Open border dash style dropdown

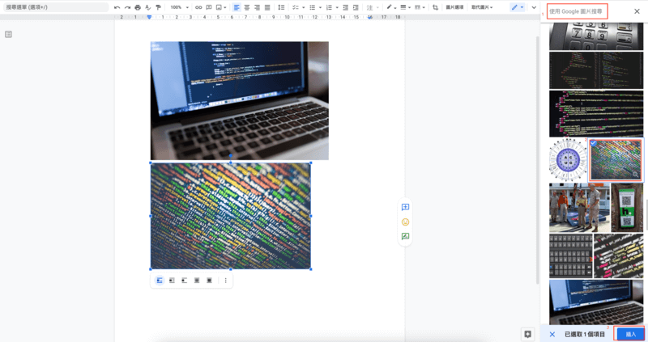[420, 7]
